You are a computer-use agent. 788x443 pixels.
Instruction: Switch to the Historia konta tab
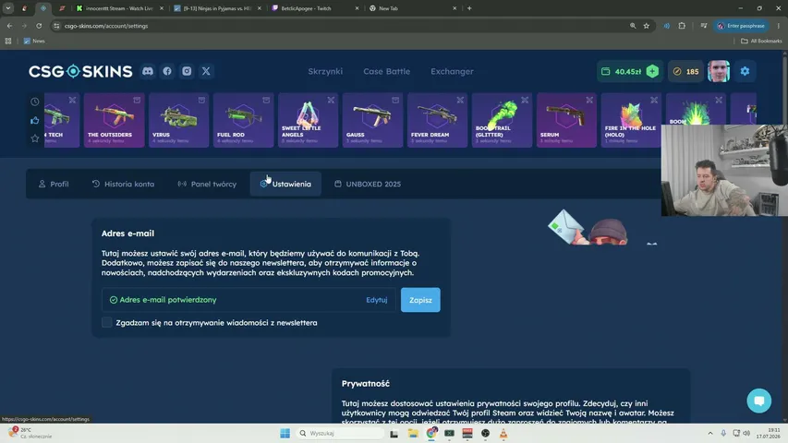(123, 184)
